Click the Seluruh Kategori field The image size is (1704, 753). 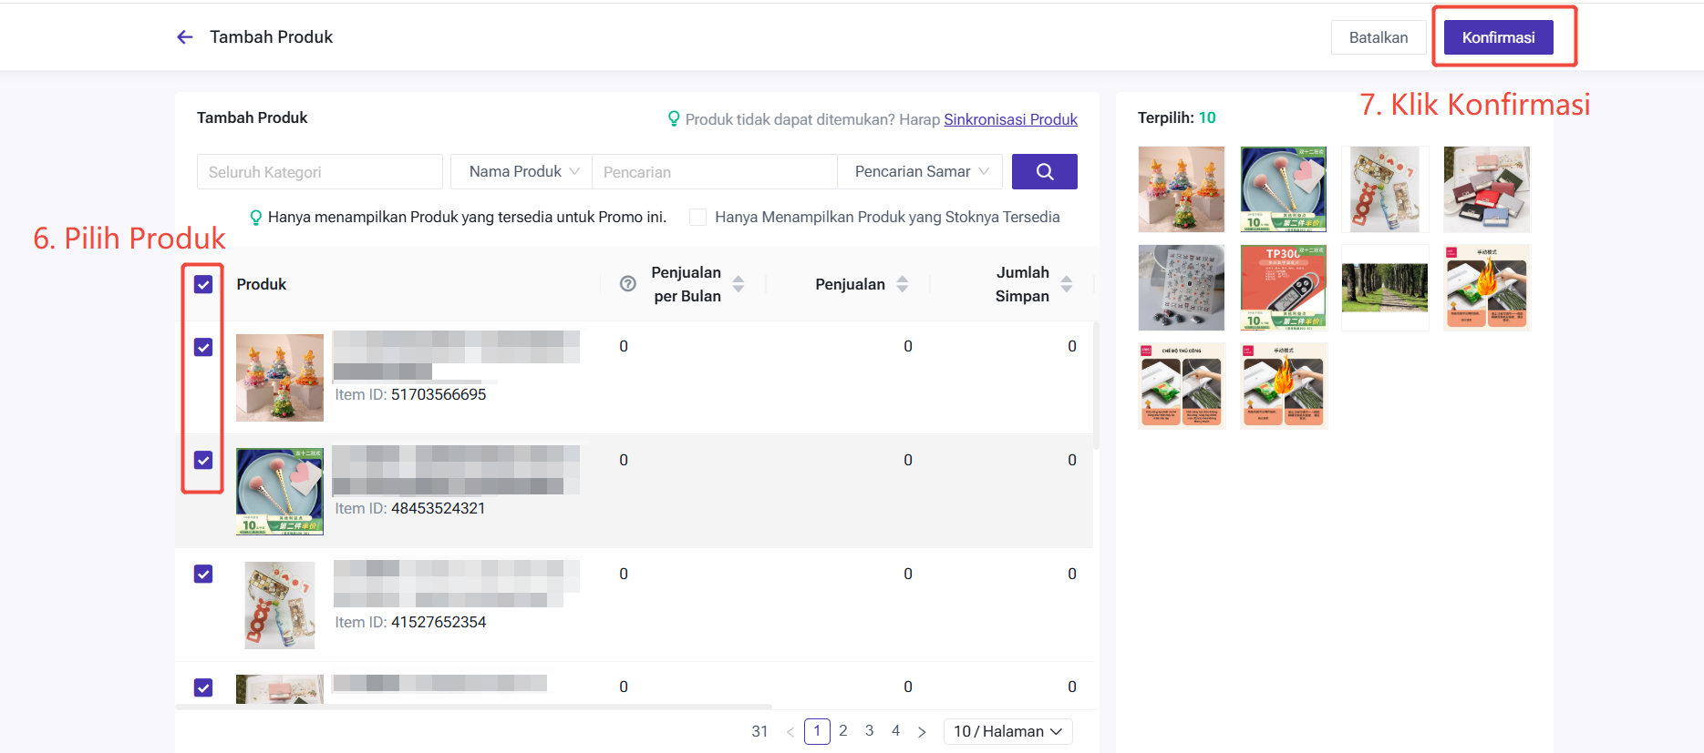click(x=319, y=172)
